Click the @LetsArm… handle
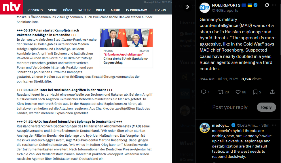 [x=247, y=125]
